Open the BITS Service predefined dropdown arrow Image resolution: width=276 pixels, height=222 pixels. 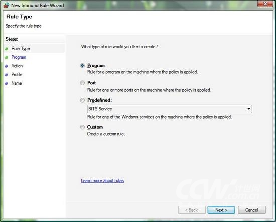[249, 109]
